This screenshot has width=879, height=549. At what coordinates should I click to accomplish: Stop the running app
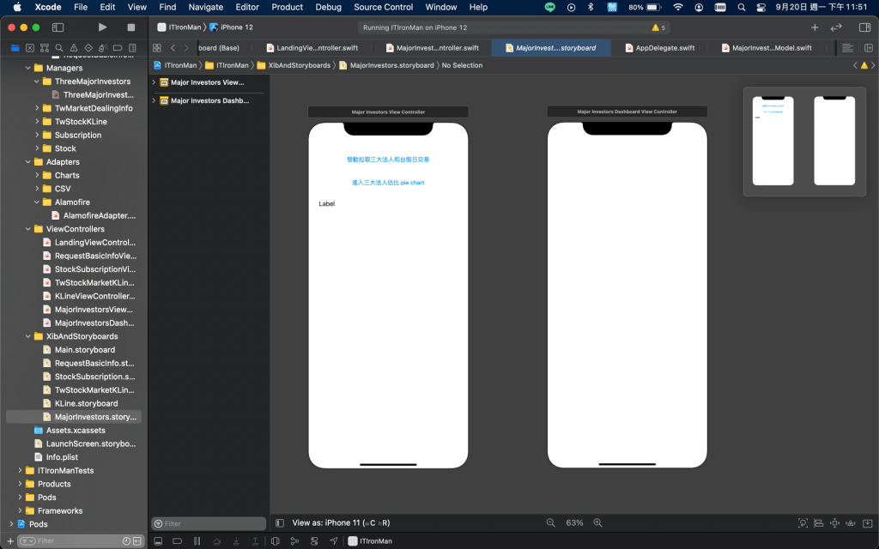131,27
